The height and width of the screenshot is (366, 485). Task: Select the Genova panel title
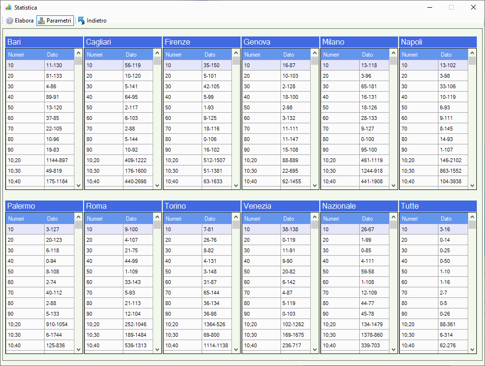click(x=280, y=42)
